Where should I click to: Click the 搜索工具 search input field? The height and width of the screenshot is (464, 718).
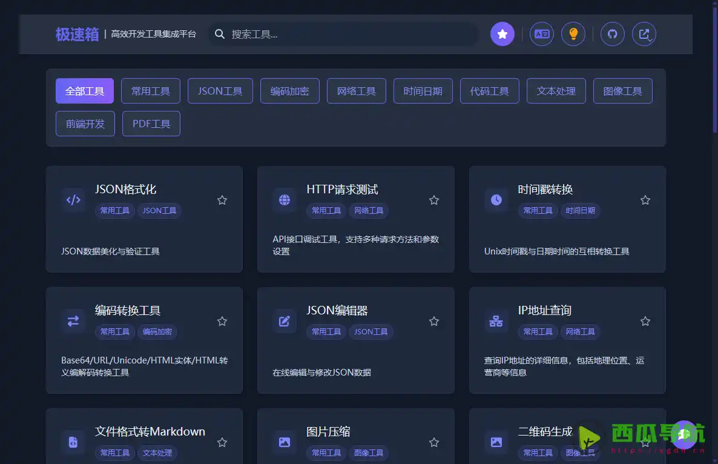343,34
